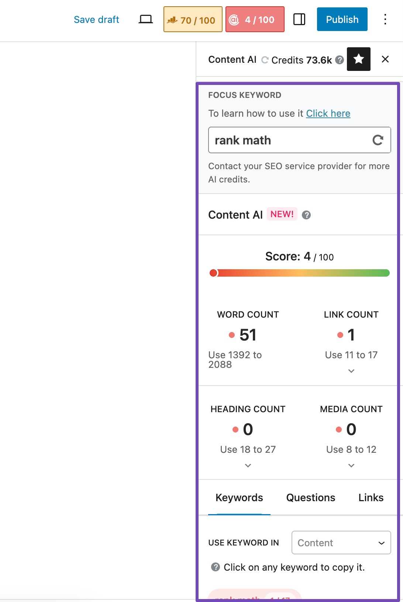
Task: Click the Publish button
Action: pos(342,20)
